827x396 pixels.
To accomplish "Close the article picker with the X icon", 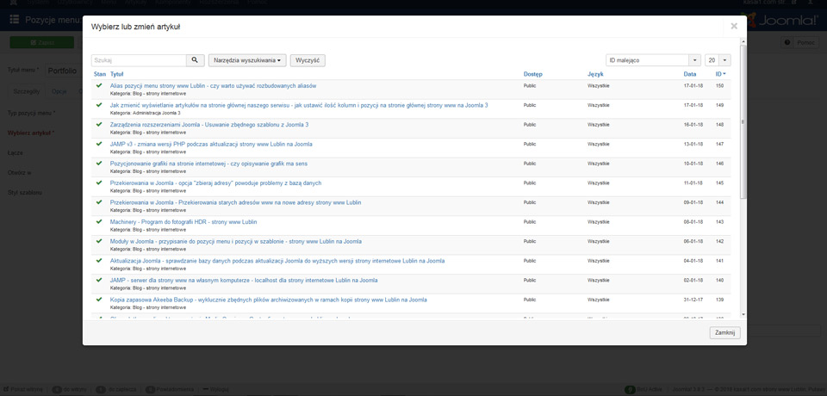I will click(734, 26).
